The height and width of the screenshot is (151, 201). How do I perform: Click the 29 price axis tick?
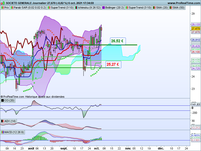193,14
